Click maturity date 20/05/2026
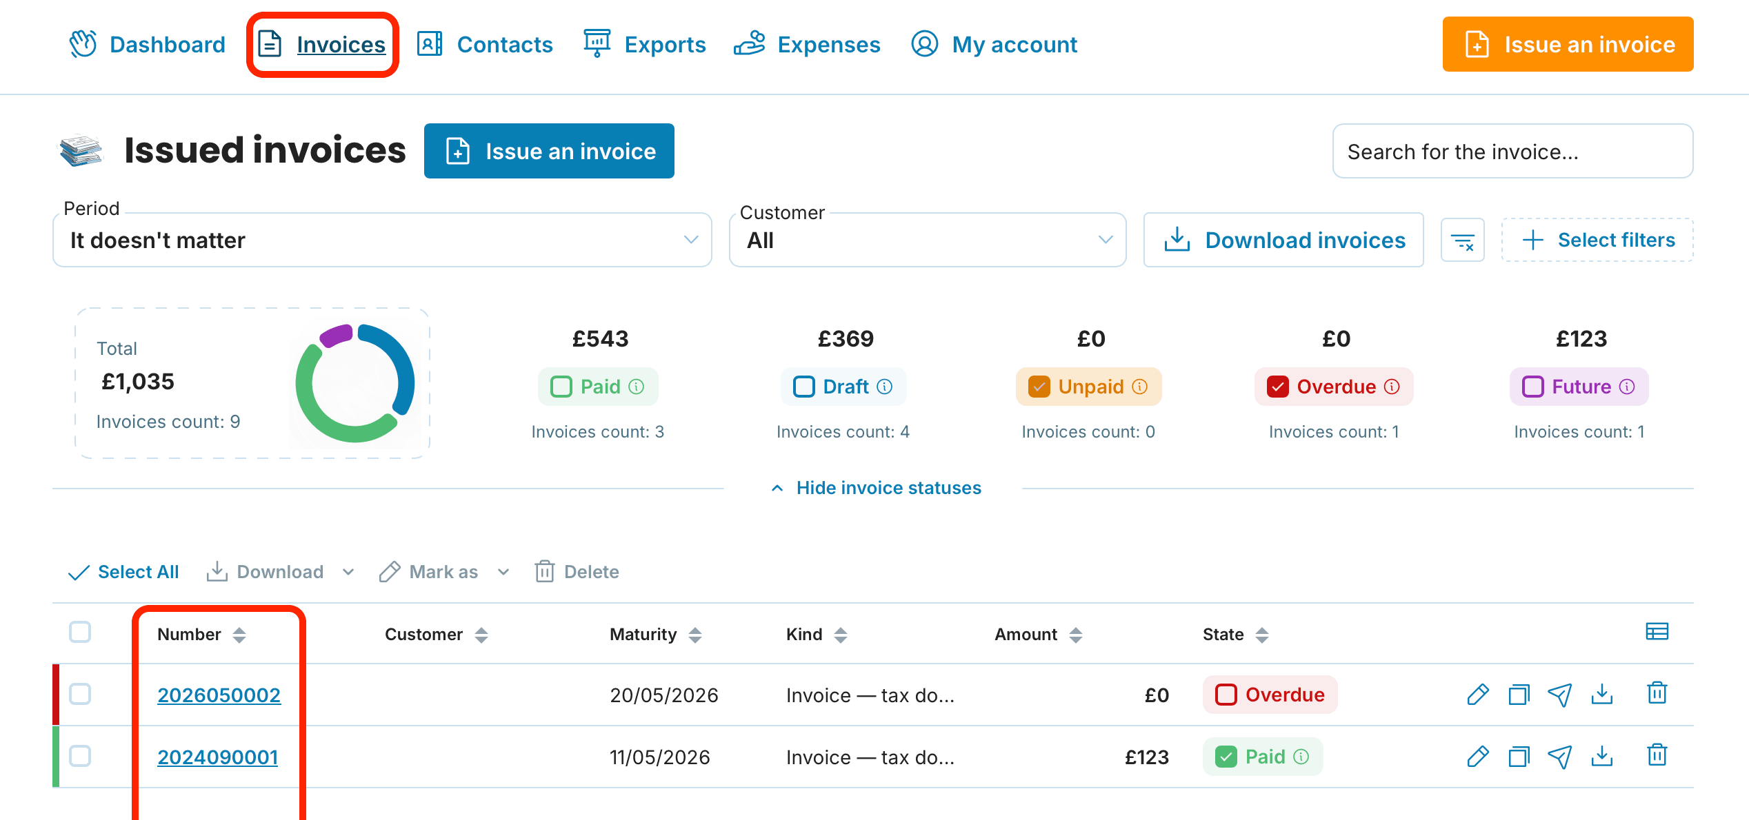This screenshot has height=820, width=1749. click(664, 695)
